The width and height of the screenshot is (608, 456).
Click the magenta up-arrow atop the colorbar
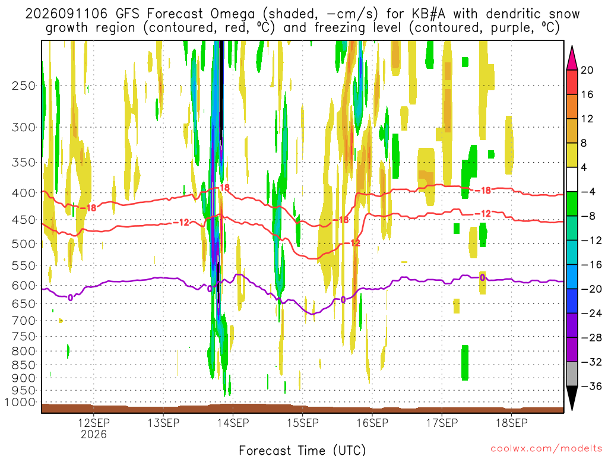click(x=572, y=58)
